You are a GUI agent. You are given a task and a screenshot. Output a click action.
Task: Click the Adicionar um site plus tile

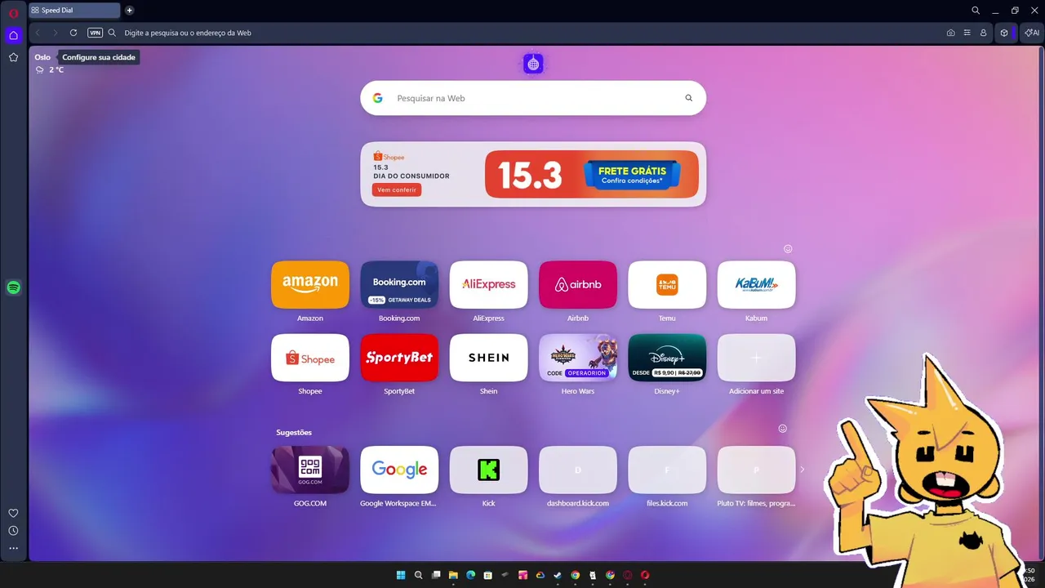756,357
